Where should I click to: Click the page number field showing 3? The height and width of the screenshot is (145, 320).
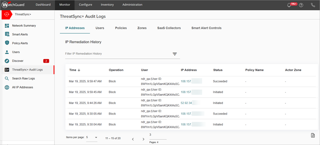click(x=158, y=136)
